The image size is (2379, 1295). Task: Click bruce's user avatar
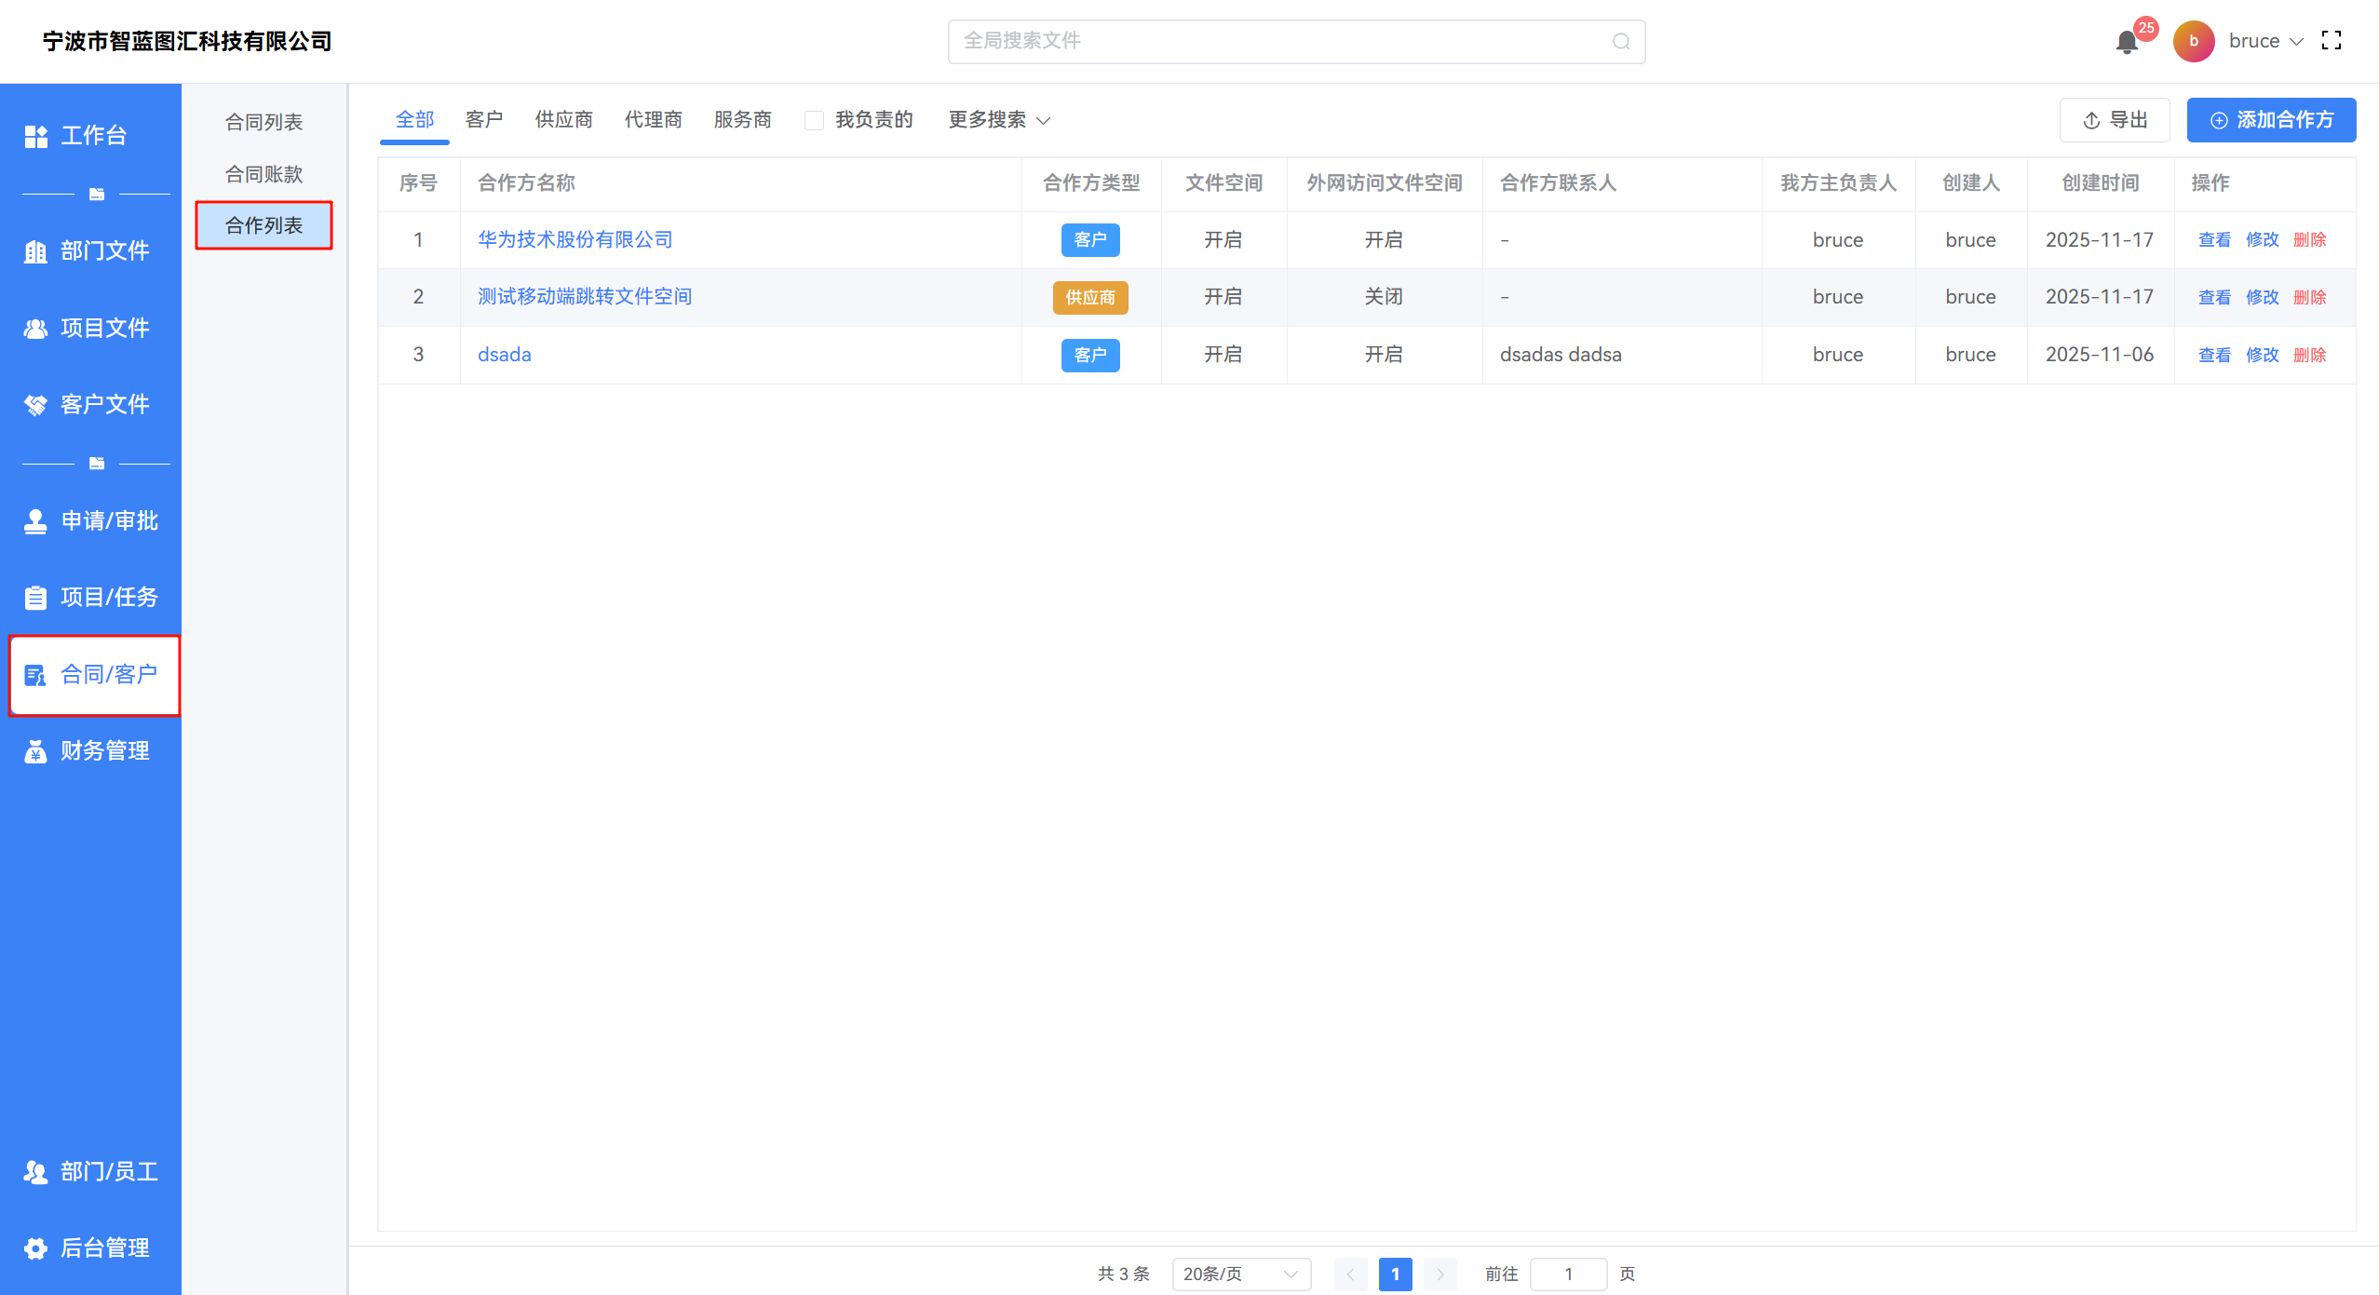[x=2193, y=42]
